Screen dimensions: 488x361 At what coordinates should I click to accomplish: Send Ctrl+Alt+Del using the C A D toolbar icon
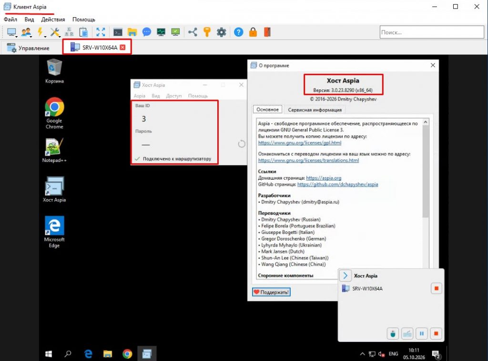click(x=69, y=32)
